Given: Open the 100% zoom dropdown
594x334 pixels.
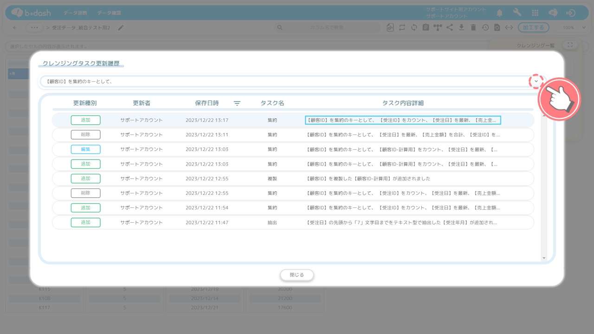Looking at the screenshot, I should point(575,28).
